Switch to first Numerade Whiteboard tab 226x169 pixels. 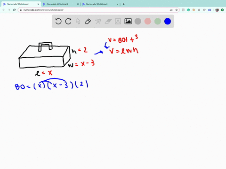point(21,4)
